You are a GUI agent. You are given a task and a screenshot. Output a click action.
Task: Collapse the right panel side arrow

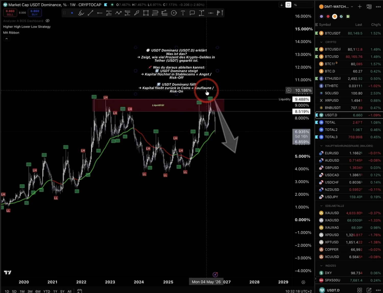point(316,279)
